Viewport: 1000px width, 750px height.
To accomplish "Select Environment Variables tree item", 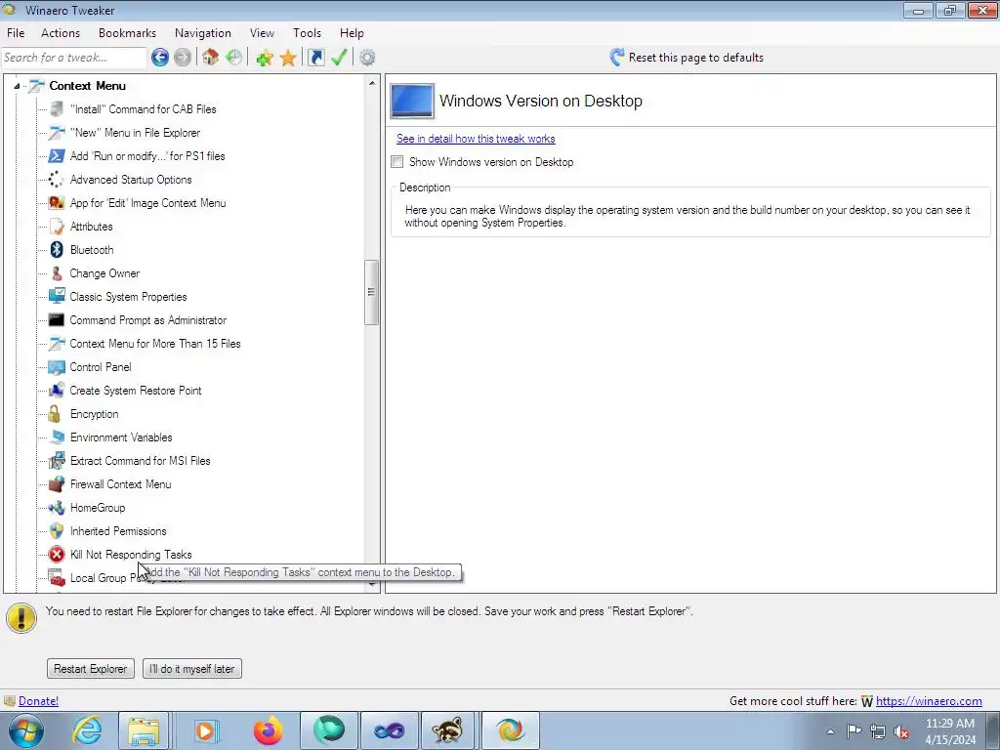I will [x=121, y=437].
